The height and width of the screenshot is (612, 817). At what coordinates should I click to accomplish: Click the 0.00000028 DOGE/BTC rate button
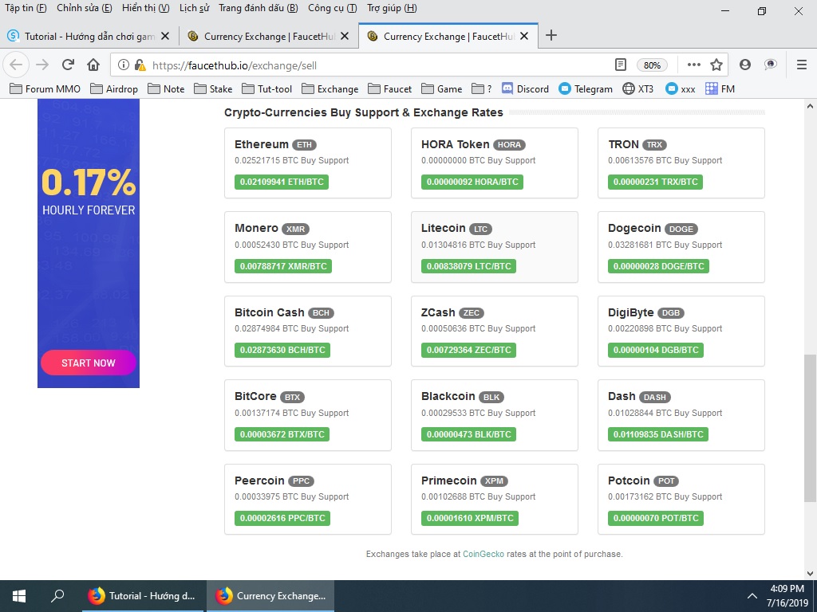(658, 266)
